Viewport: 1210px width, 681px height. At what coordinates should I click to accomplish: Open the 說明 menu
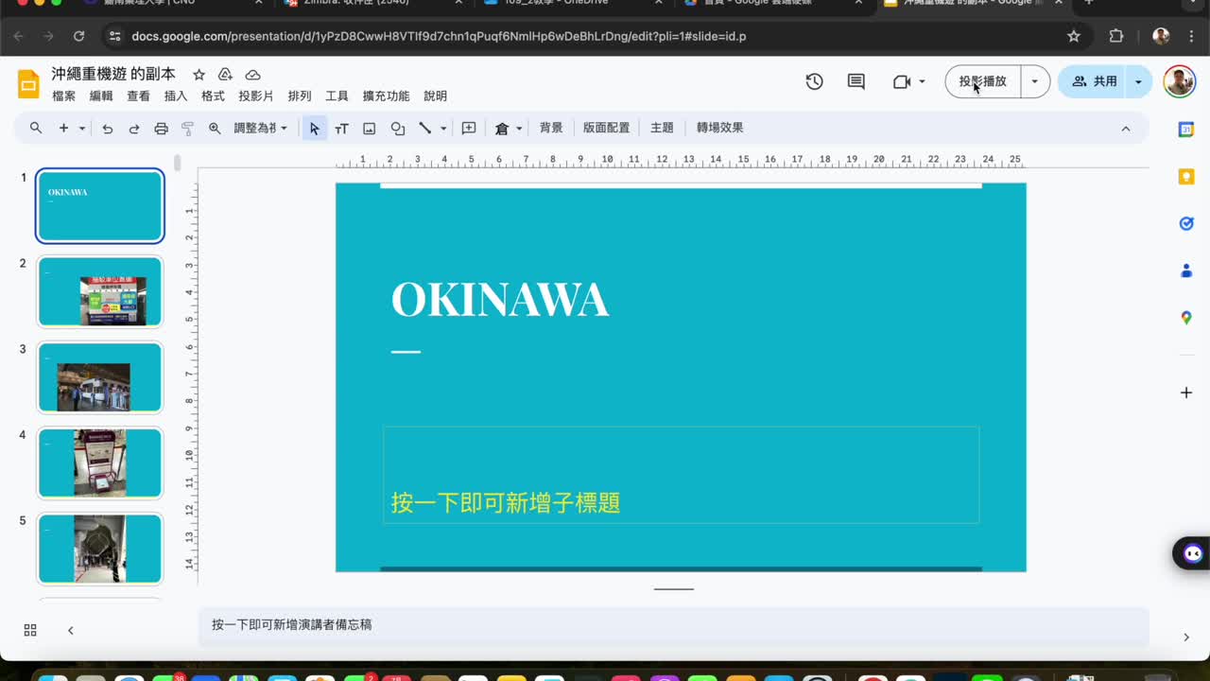pos(435,96)
